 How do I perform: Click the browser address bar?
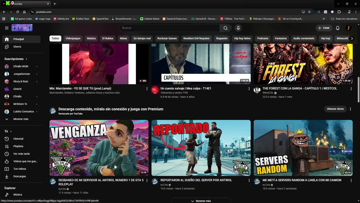click(166, 12)
